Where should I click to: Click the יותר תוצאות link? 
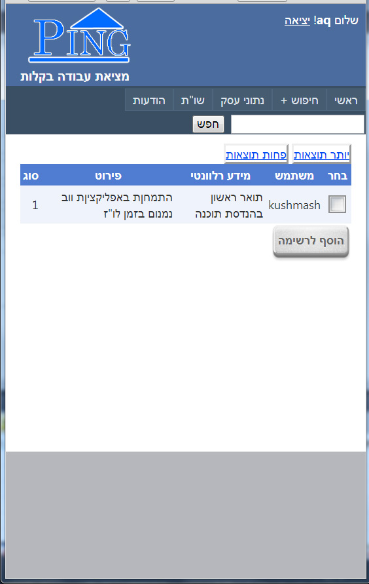(321, 155)
